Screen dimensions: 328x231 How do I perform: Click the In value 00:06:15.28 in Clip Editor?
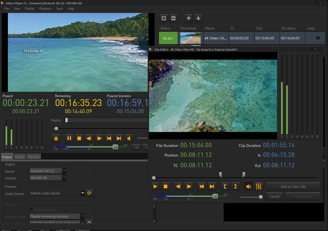click(279, 155)
